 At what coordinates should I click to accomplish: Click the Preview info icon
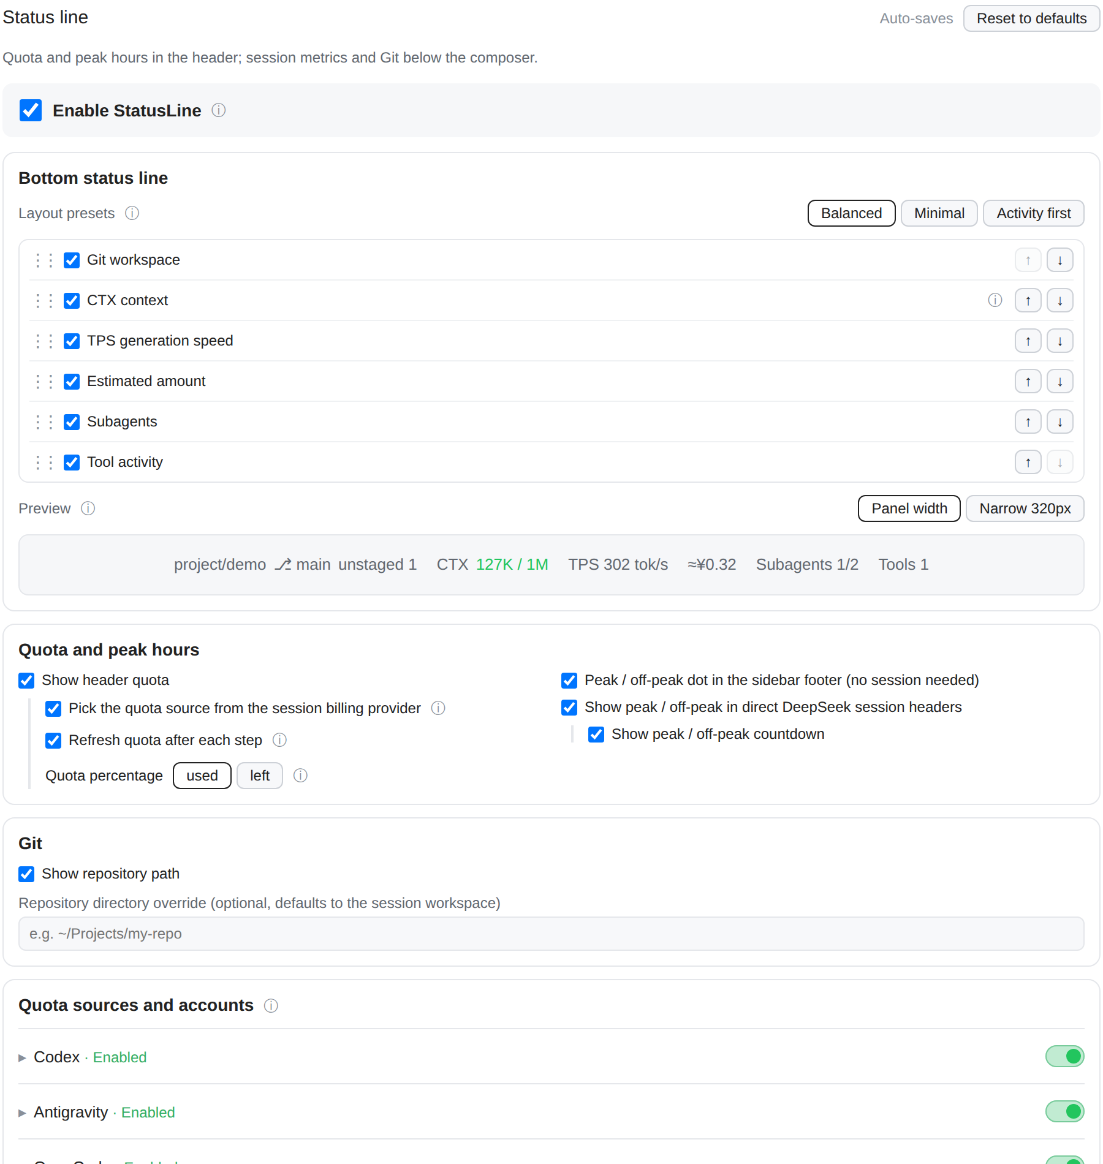(88, 508)
